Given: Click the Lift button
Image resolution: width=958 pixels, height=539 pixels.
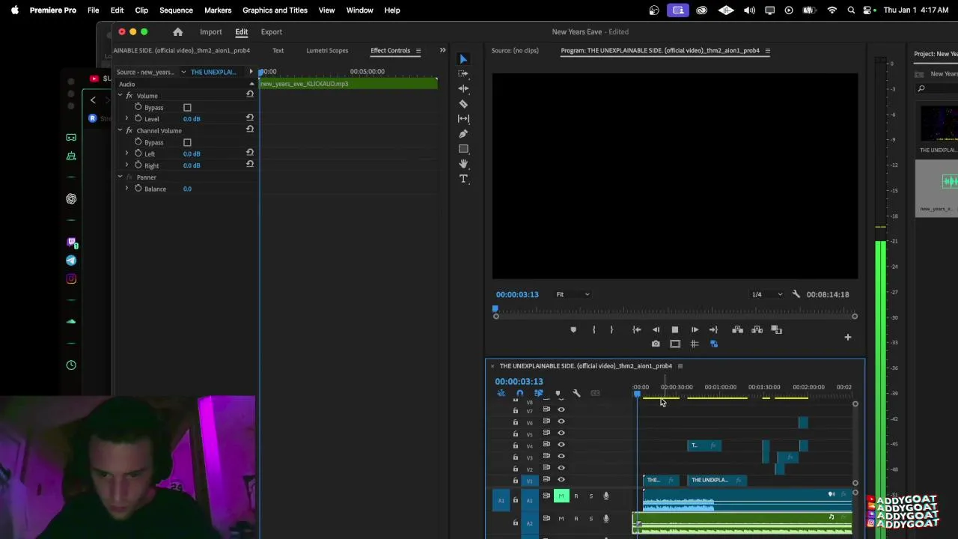Looking at the screenshot, I should 737,329.
